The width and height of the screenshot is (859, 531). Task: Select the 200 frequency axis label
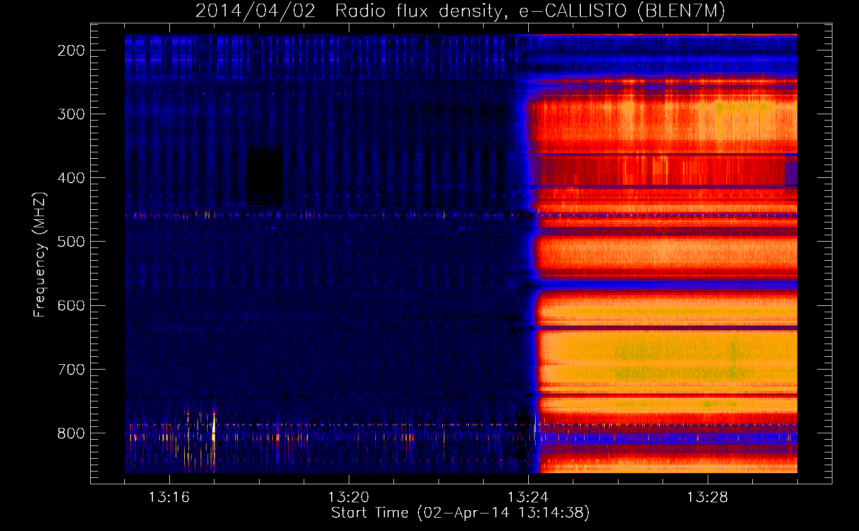click(x=71, y=50)
